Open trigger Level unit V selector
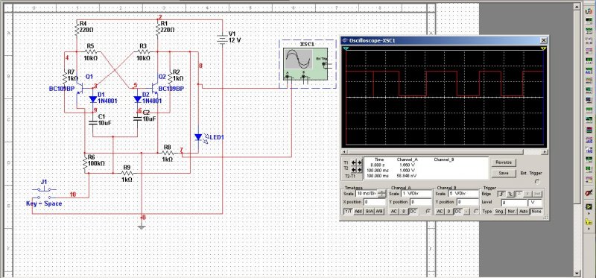Image resolution: width=596 pixels, height=278 pixels. tap(536, 202)
